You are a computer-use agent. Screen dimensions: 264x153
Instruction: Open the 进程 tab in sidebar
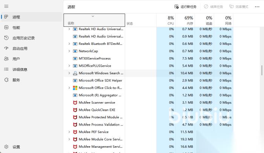click(x=31, y=17)
